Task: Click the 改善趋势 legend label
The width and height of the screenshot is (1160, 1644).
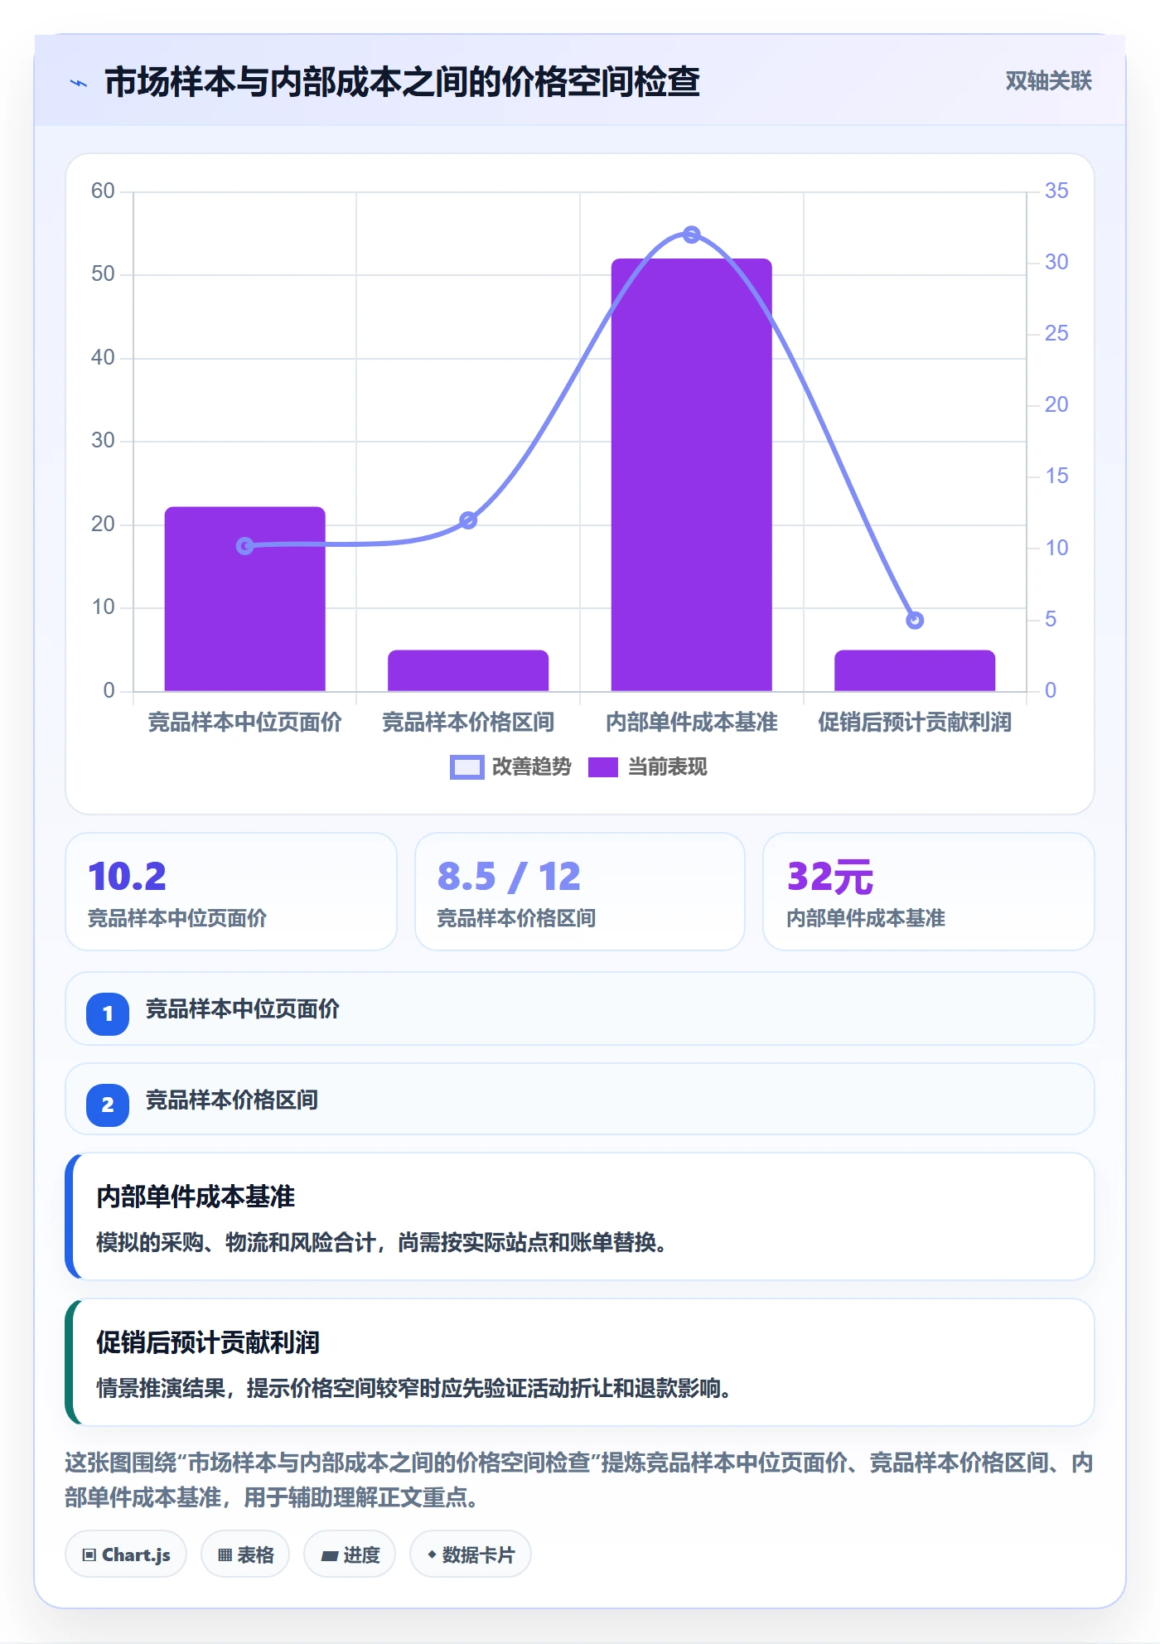Action: [531, 767]
